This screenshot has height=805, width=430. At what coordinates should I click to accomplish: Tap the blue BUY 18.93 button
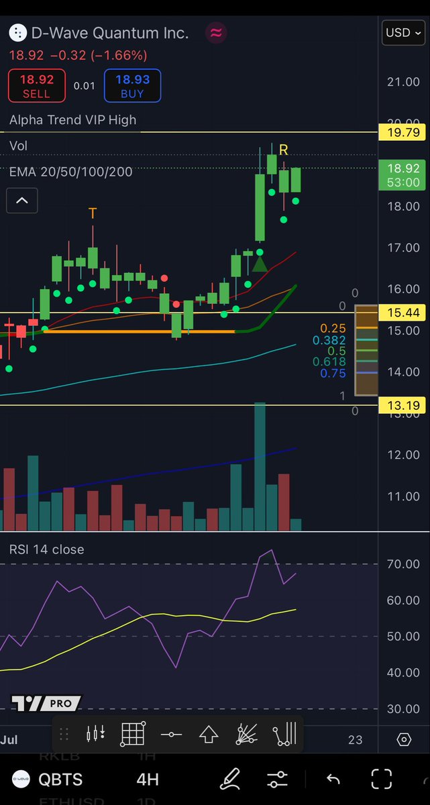pos(132,86)
